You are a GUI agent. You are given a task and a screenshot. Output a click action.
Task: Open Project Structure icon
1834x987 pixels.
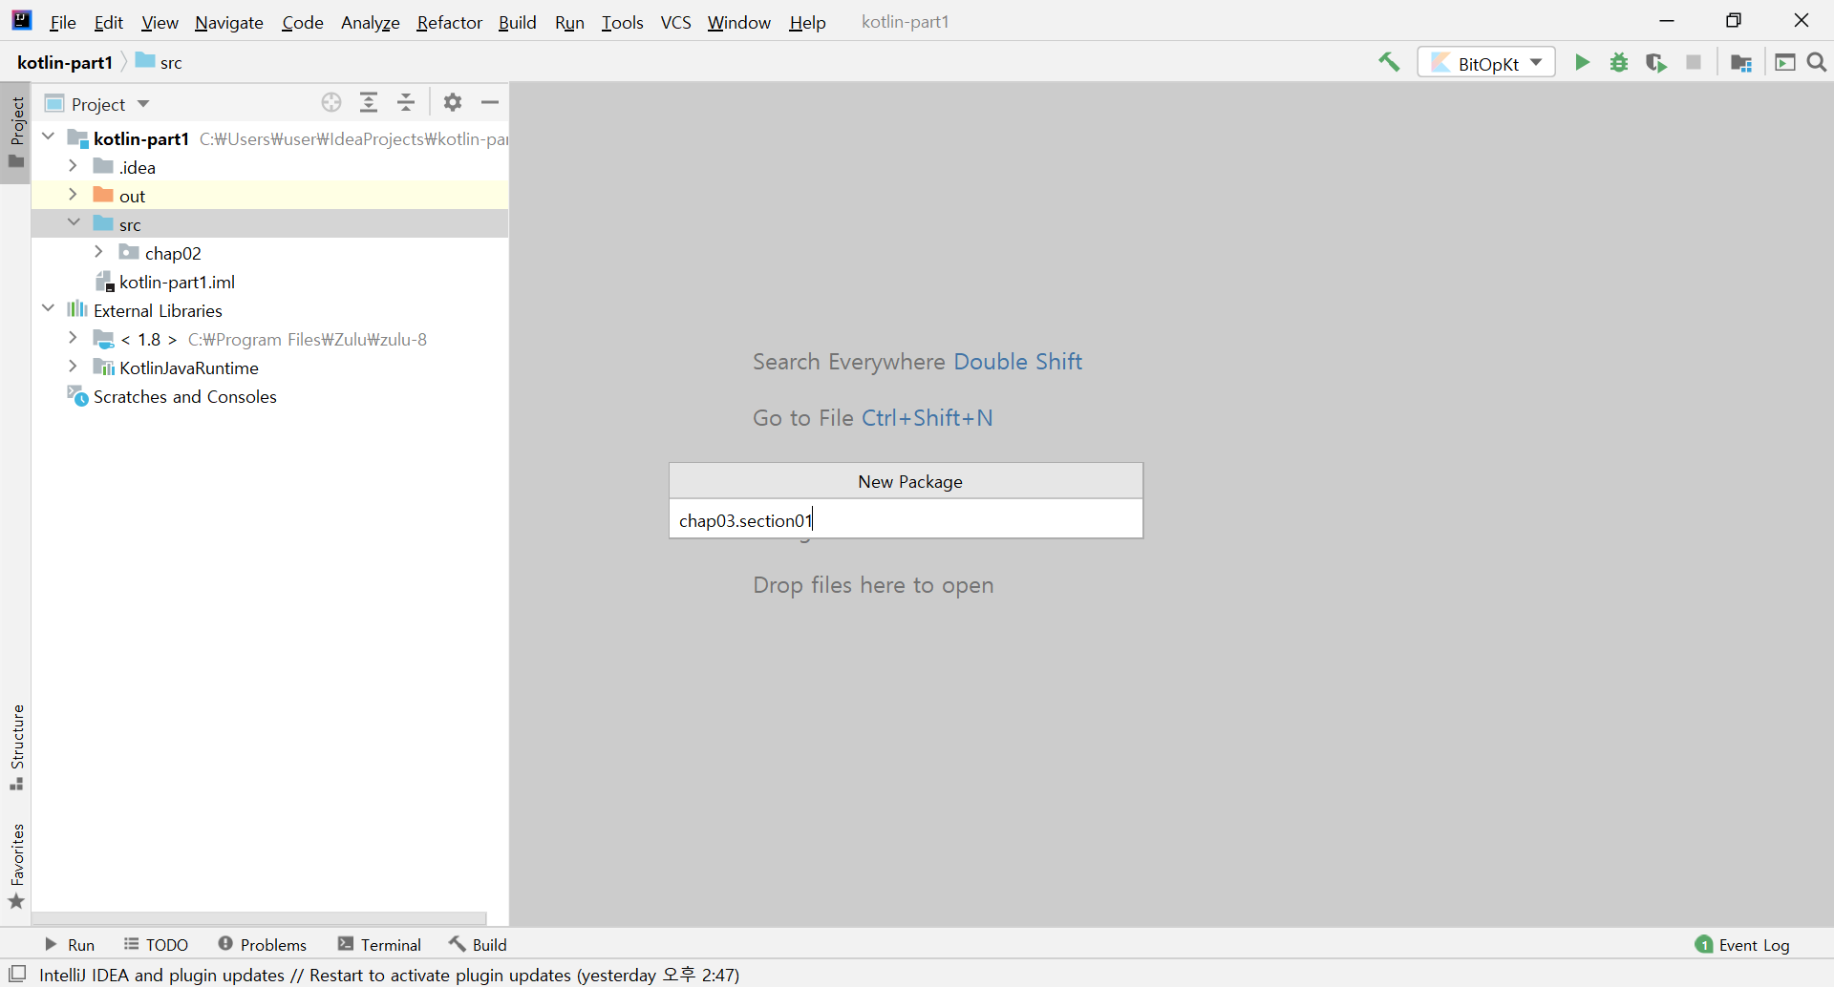click(1741, 63)
